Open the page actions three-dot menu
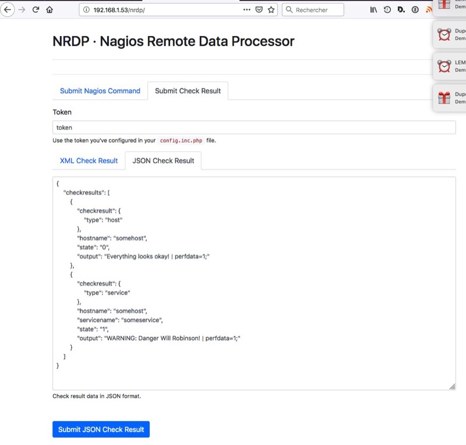The height and width of the screenshot is (445, 466). 247,10
